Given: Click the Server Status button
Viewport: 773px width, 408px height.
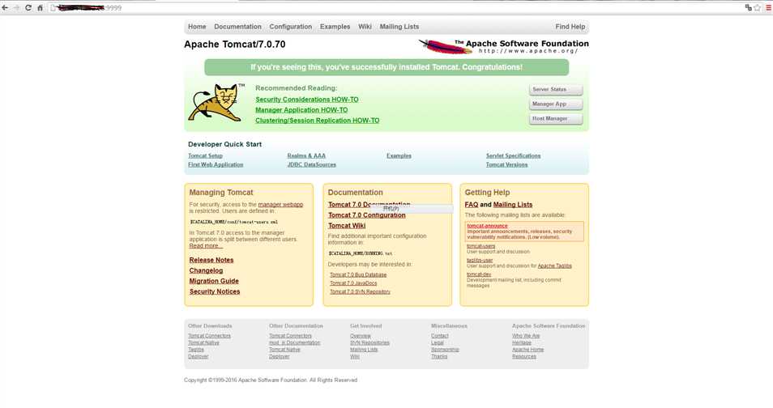Looking at the screenshot, I should pyautogui.click(x=556, y=90).
